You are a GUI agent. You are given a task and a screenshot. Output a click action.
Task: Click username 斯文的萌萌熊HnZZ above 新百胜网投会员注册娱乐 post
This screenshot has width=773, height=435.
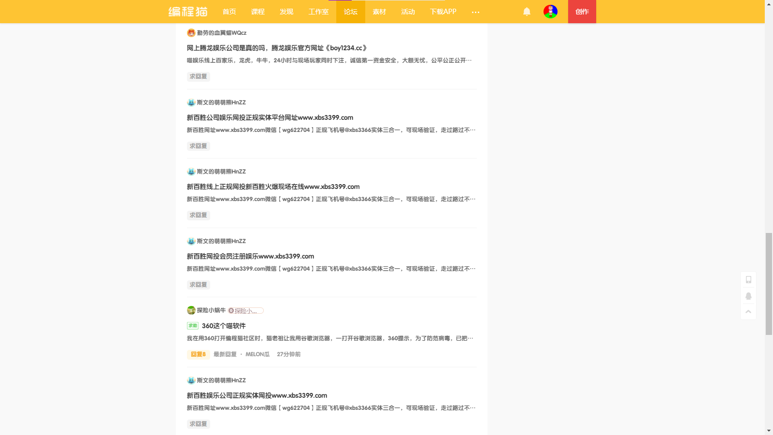[221, 241]
